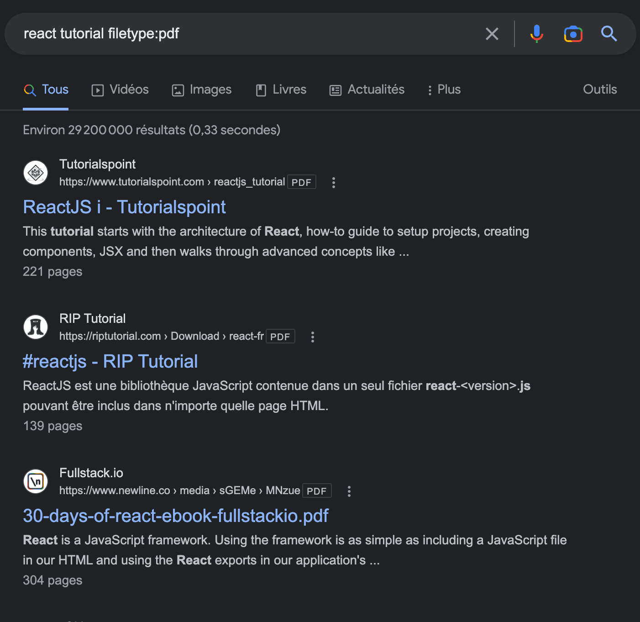Select the Tous tab

[46, 90]
